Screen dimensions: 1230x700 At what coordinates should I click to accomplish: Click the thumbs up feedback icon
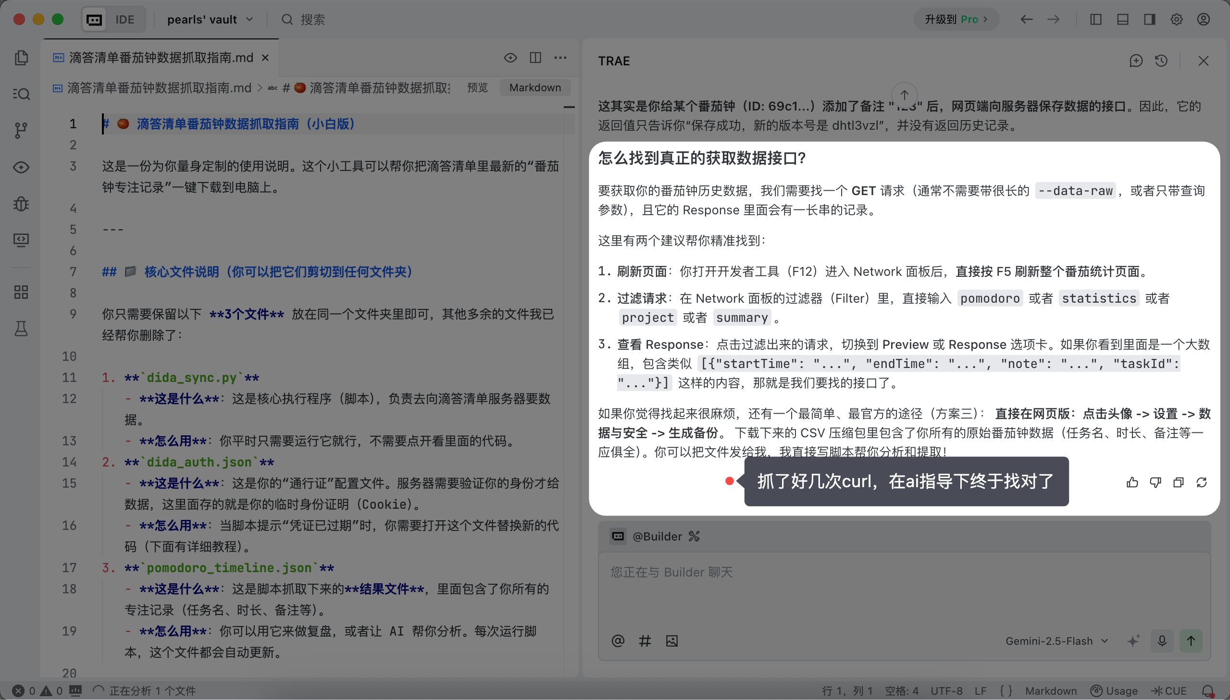(1132, 482)
